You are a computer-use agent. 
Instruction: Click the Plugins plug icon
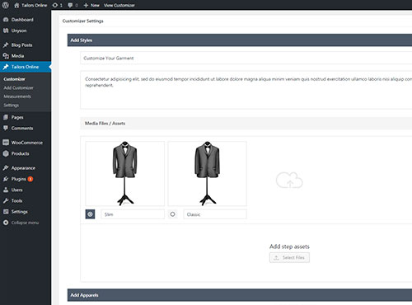coord(6,179)
